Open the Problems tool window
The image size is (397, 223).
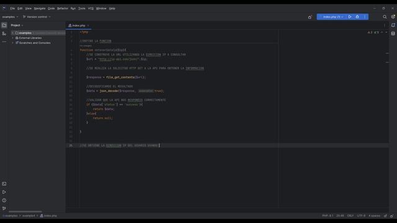tap(4, 200)
